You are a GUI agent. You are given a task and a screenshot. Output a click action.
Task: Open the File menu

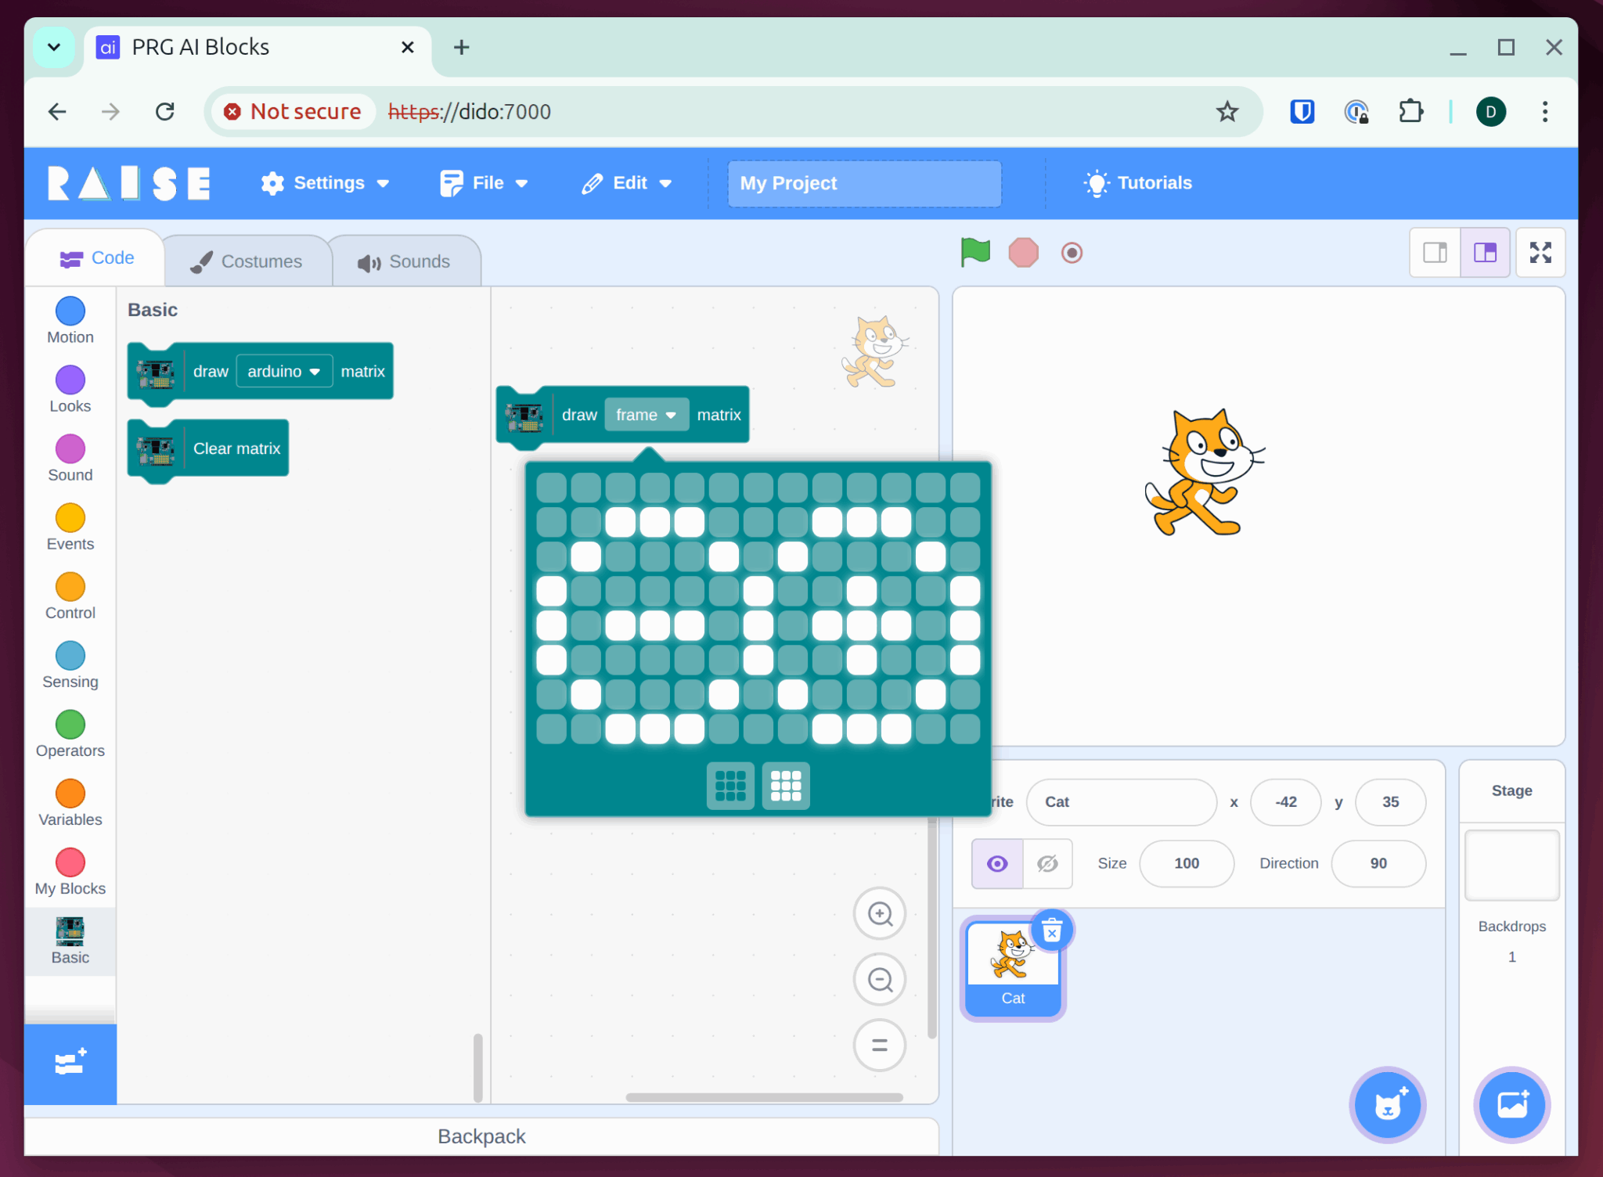[484, 183]
